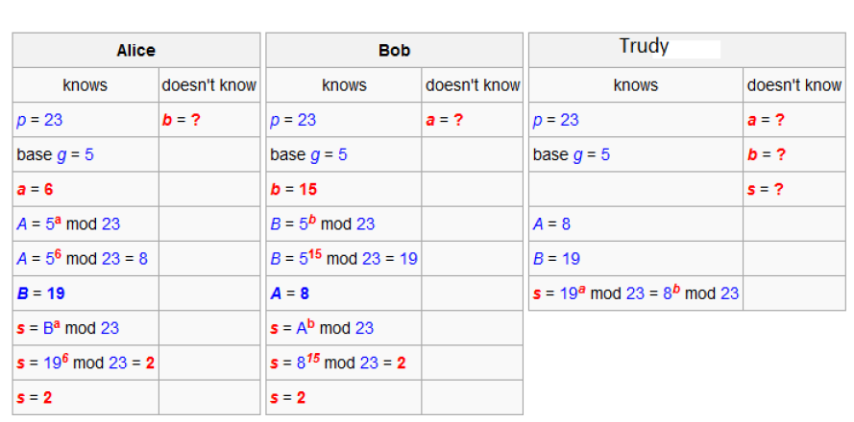Click the Bob table header

point(394,51)
